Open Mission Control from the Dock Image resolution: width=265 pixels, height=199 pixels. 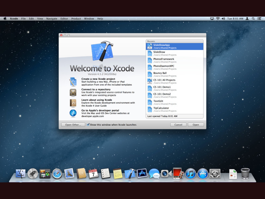click(x=45, y=173)
